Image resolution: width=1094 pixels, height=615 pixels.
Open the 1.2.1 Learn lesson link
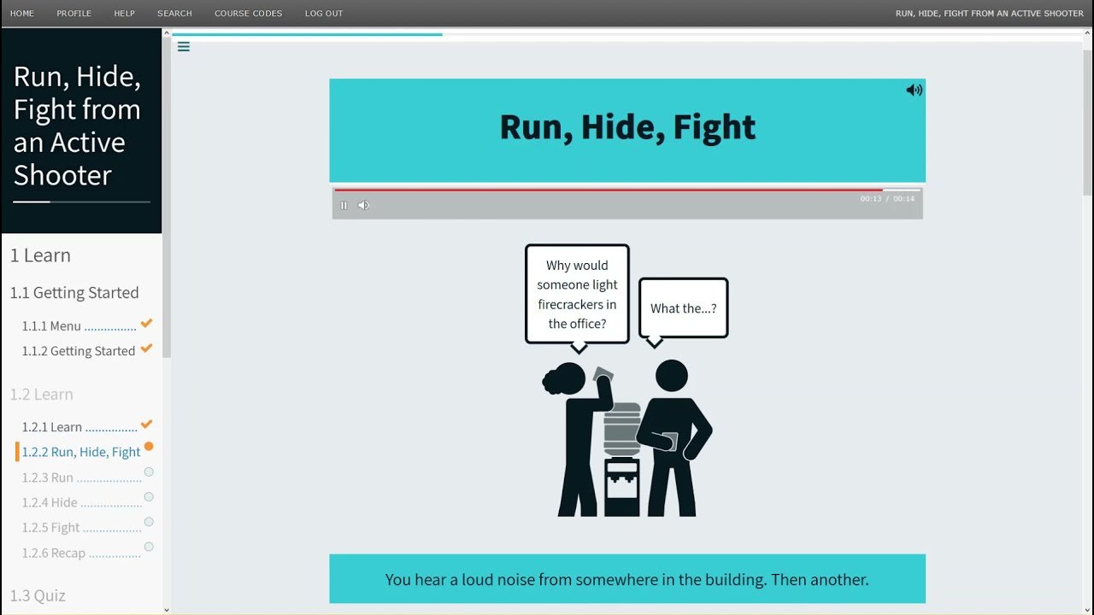coord(52,427)
